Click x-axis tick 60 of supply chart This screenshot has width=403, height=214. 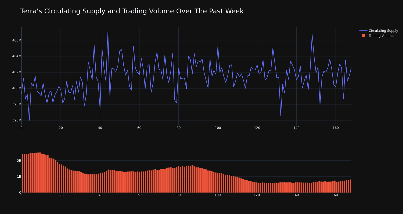click(139, 128)
